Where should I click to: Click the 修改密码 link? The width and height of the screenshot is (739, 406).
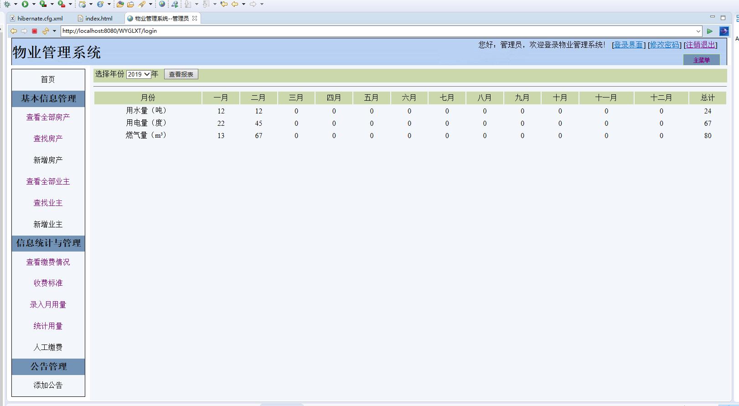point(664,45)
